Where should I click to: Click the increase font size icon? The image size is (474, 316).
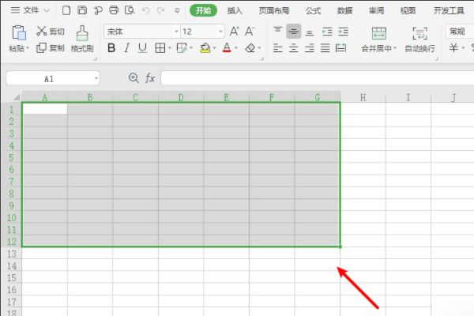click(x=235, y=31)
